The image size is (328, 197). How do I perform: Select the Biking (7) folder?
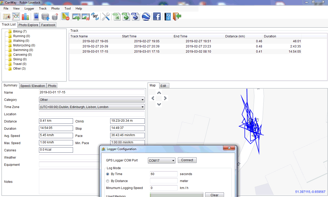click(x=20, y=31)
